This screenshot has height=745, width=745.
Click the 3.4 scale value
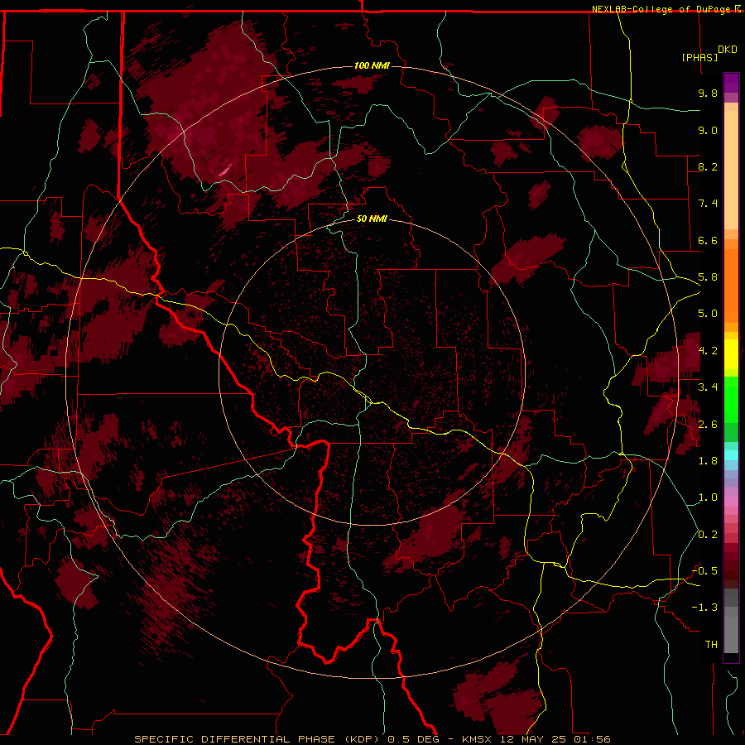708,387
